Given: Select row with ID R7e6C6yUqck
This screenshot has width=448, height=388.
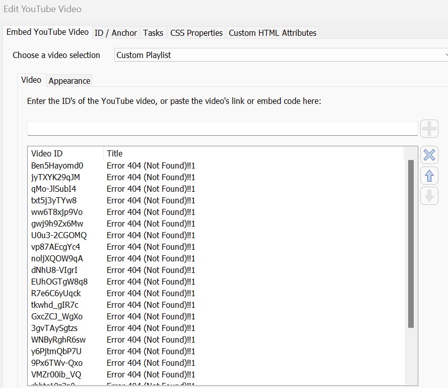Looking at the screenshot, I should [x=216, y=293].
